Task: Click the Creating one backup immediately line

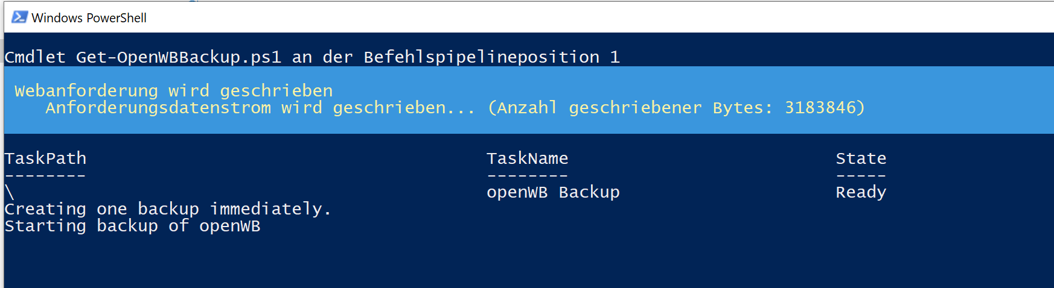Action: [x=167, y=209]
